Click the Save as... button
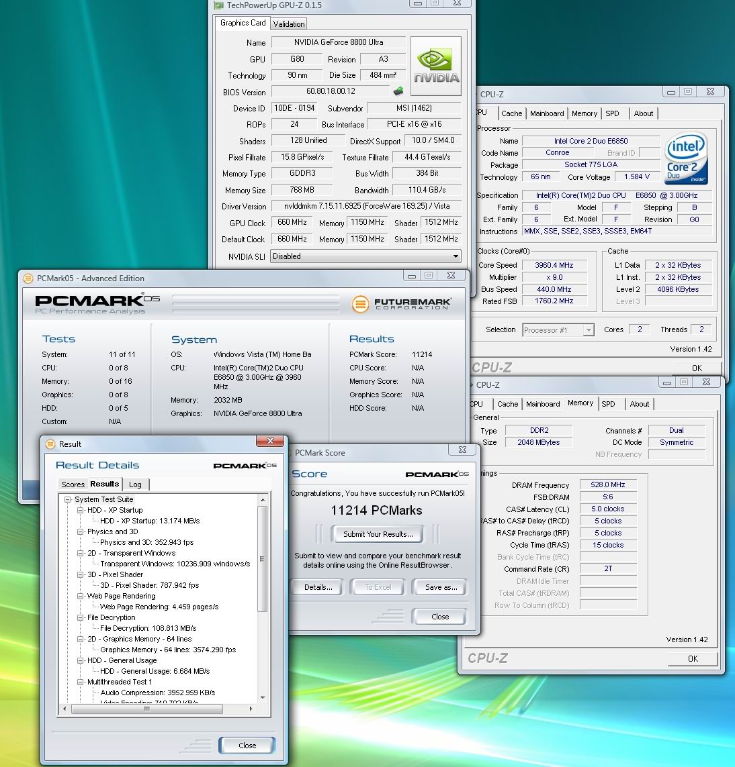 441,587
